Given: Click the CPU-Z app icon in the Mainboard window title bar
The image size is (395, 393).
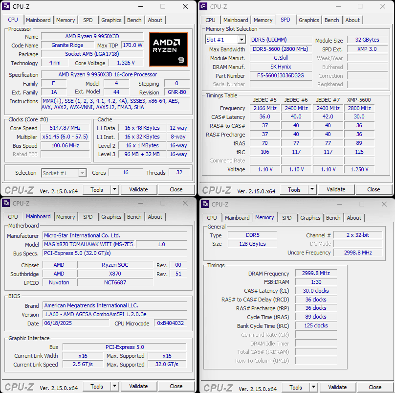Looking at the screenshot, I should [6, 203].
